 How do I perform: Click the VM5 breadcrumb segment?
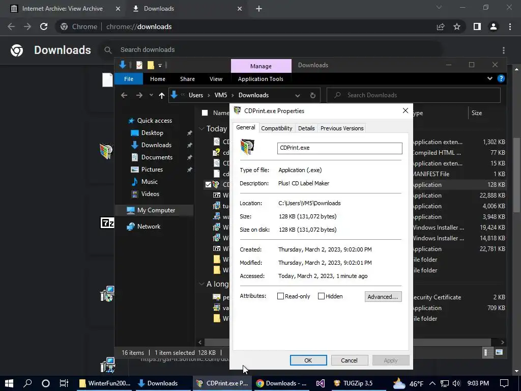[221, 95]
